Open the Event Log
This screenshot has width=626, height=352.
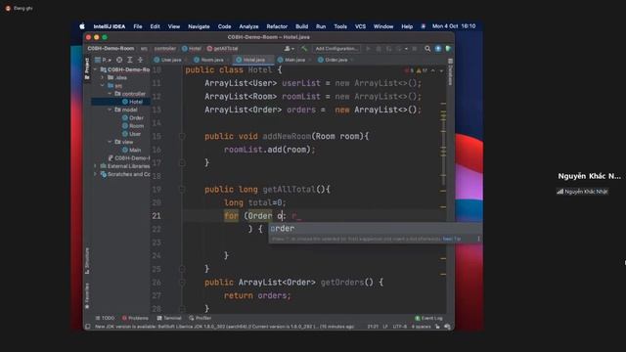(x=428, y=319)
